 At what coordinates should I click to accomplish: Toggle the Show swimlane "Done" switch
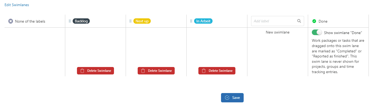pos(317,32)
